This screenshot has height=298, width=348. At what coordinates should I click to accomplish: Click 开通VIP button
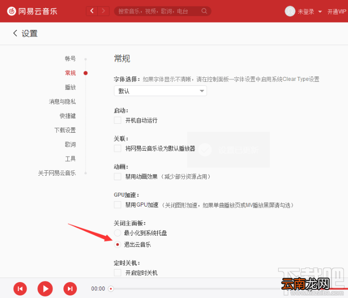[x=337, y=11]
